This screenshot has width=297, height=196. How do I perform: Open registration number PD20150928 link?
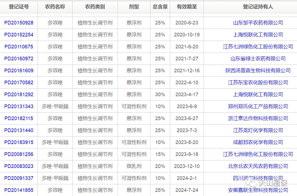point(19,23)
